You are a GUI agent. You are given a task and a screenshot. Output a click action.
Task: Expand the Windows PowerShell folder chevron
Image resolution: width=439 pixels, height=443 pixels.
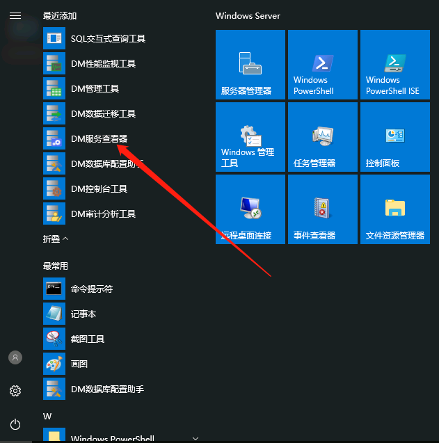195,438
